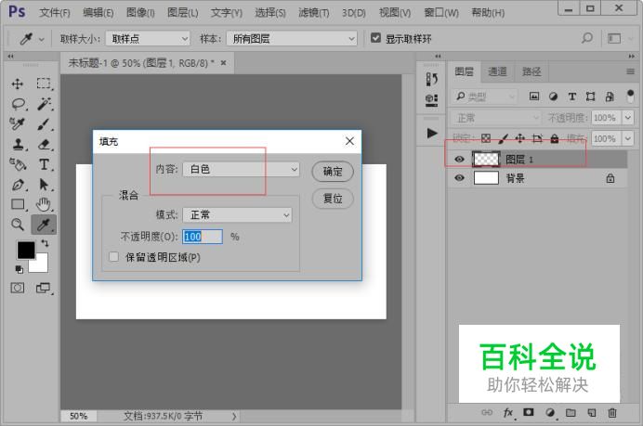Select the Paint Bucket tool
Viewport: 643px width, 426px height.
pos(18,164)
